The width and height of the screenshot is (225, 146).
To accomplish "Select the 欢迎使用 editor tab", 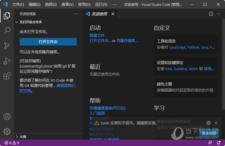I will tap(99, 14).
